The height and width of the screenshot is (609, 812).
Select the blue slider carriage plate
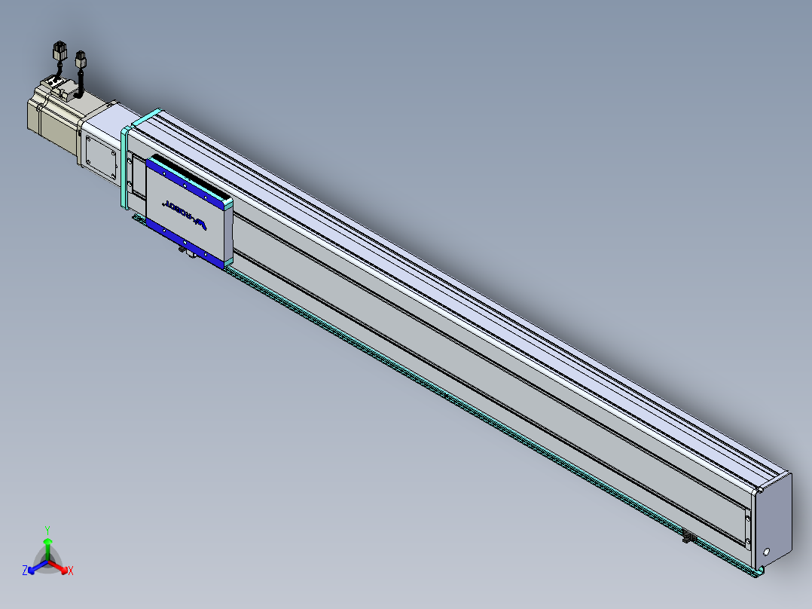[x=189, y=212]
